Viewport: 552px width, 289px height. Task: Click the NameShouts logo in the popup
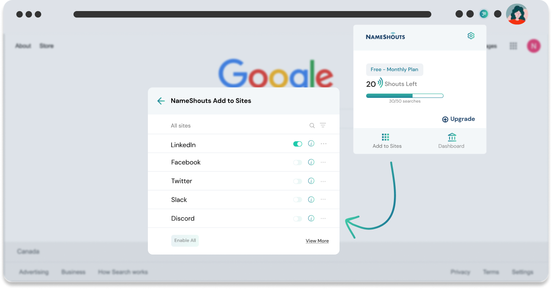[385, 36]
